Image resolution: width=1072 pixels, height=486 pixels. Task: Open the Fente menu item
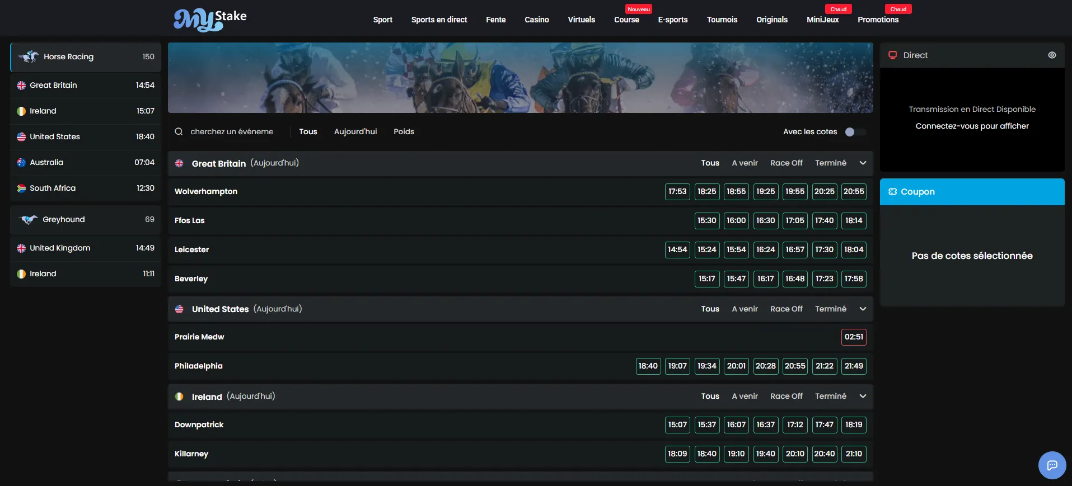pyautogui.click(x=496, y=20)
